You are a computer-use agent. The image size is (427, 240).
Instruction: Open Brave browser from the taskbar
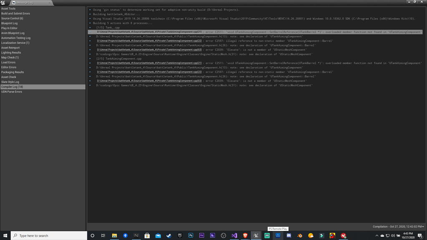coord(245,236)
